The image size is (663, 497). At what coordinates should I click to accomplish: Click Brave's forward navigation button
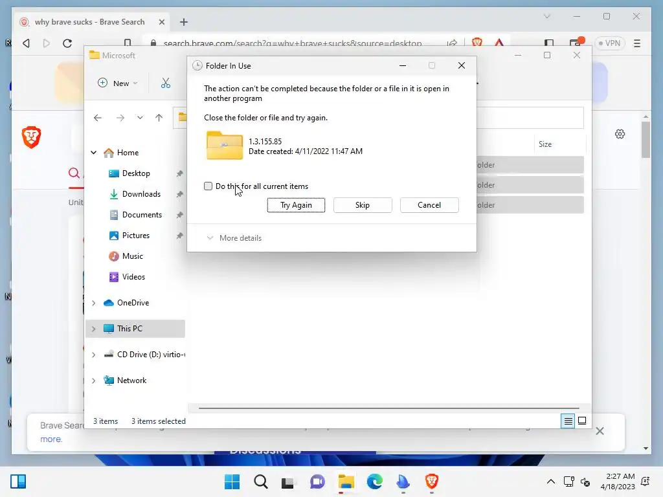(47, 43)
